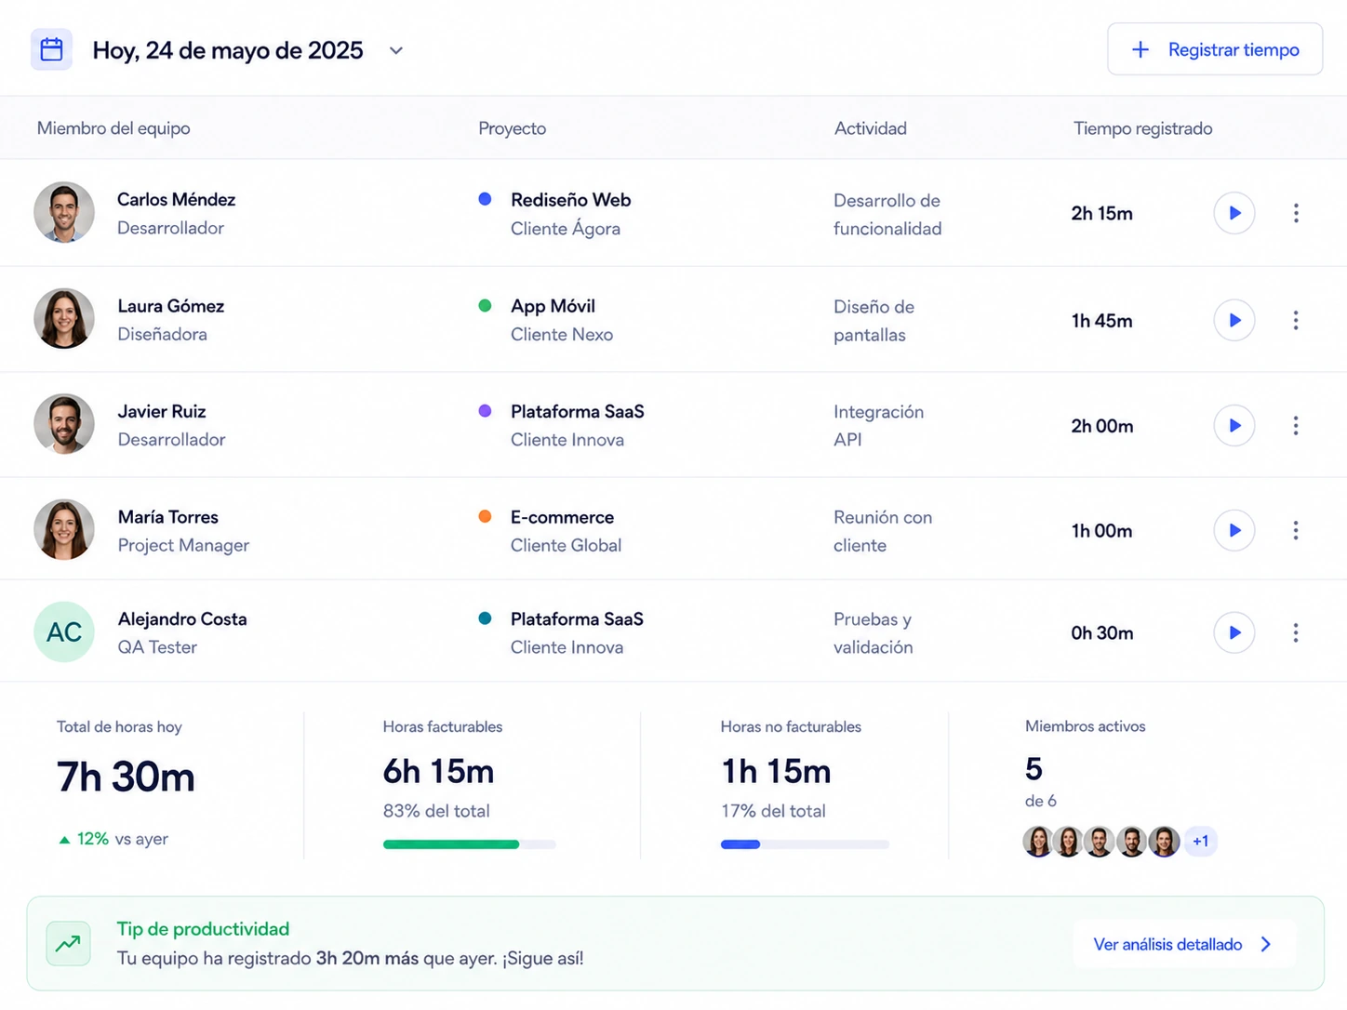Open Ver análisis detallado link

click(1183, 944)
